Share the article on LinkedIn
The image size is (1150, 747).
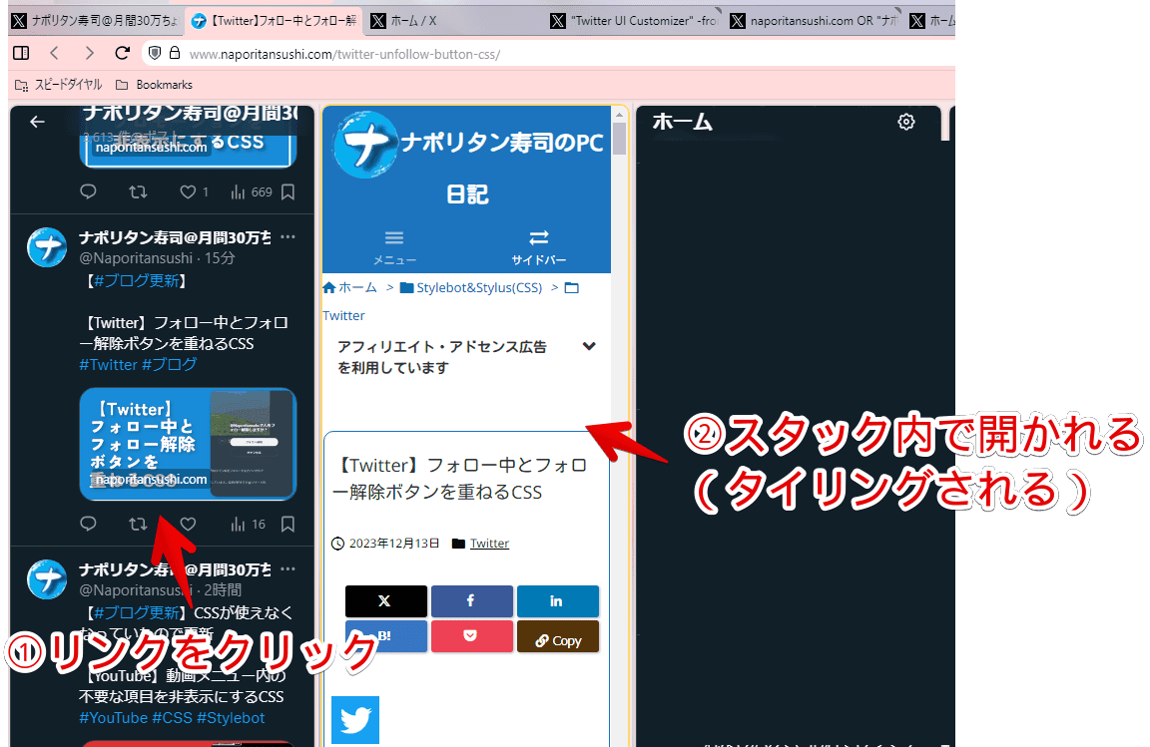(557, 601)
